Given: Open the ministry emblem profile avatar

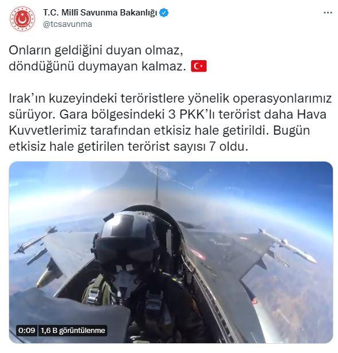Looking at the screenshot, I should [22, 18].
